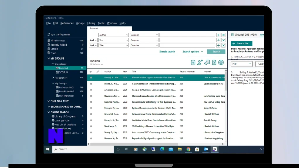Viewport: 299px width, 168px height.
Task: Toggle read status of American Dia... reference
Action: [x=91, y=90]
